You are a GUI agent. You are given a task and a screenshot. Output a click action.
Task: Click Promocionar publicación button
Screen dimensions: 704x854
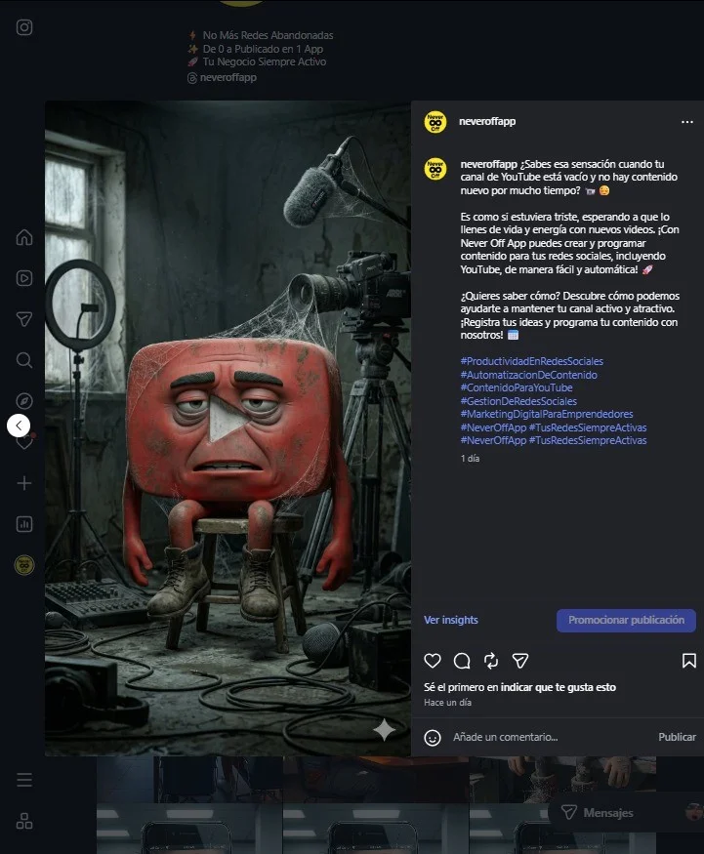(x=626, y=621)
